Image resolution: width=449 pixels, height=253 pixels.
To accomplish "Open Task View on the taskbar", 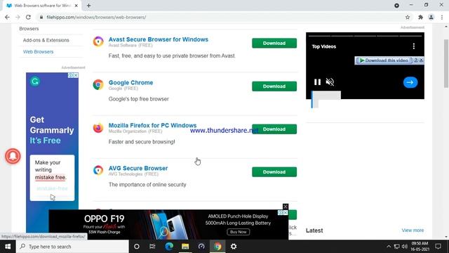I will coord(152,247).
